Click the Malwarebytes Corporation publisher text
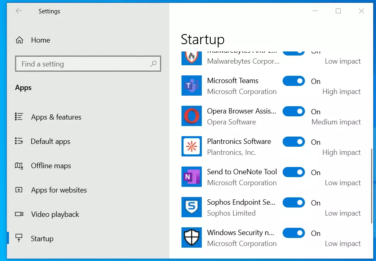 click(243, 61)
